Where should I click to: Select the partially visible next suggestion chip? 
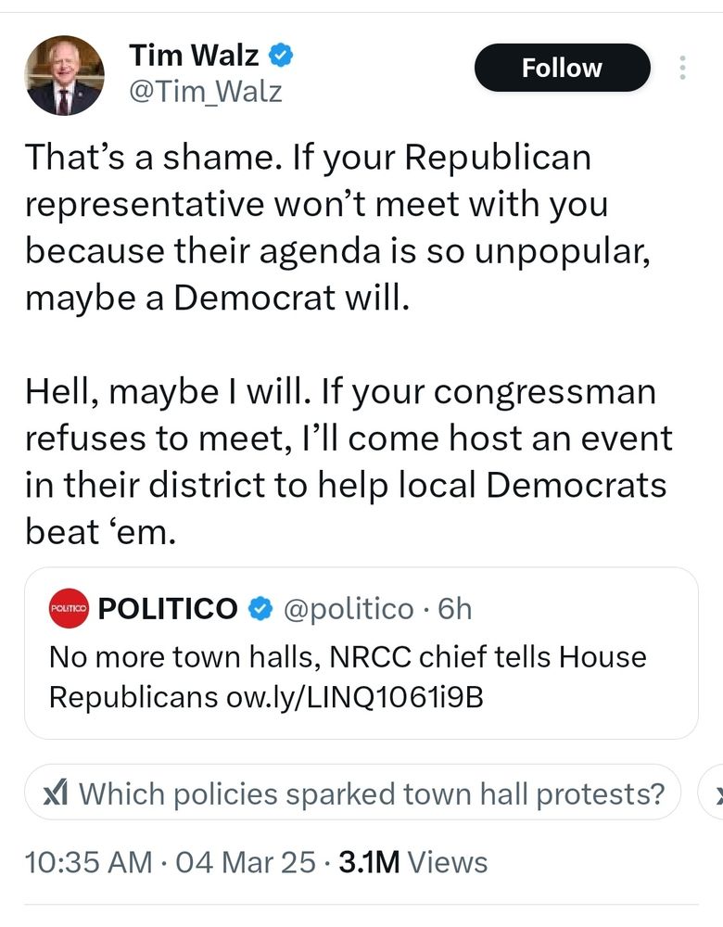click(x=715, y=794)
